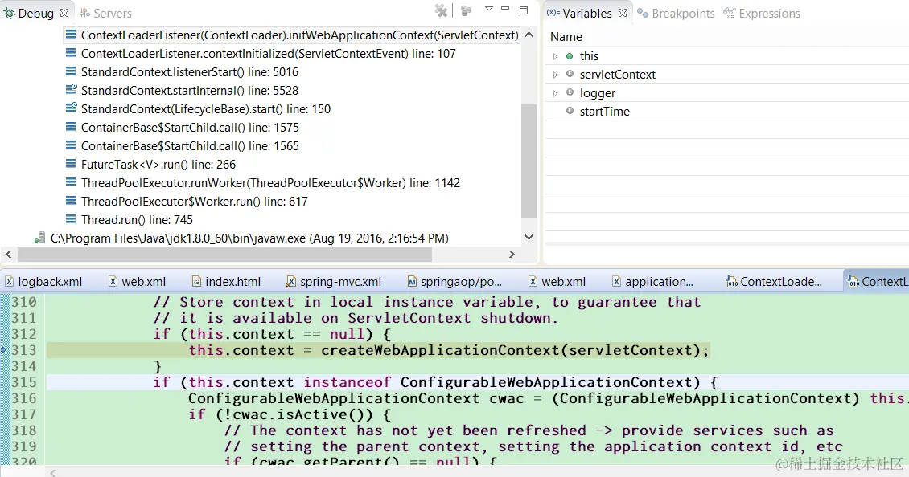Click the variable icon beside startTime
Viewport: 909px width, 477px height.
(570, 111)
